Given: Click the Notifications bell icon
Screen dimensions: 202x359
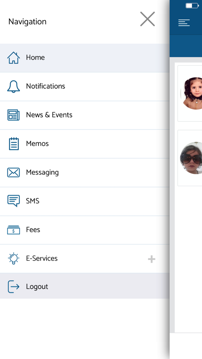Looking at the screenshot, I should click(x=14, y=86).
